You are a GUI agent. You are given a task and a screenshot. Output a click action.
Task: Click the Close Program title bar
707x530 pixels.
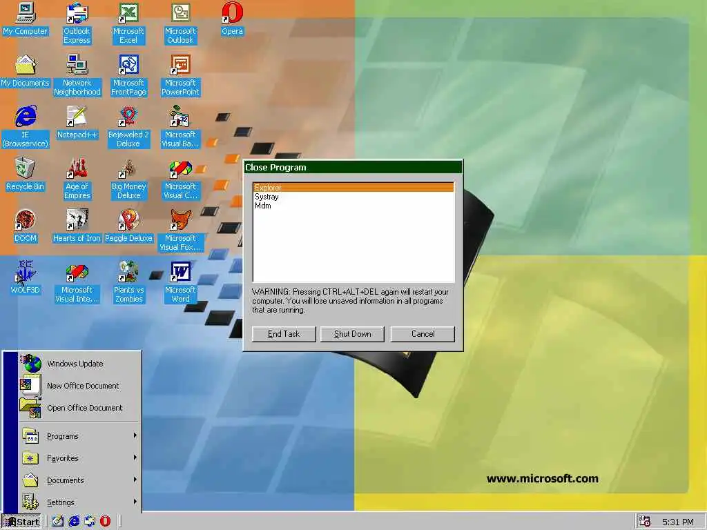click(353, 167)
